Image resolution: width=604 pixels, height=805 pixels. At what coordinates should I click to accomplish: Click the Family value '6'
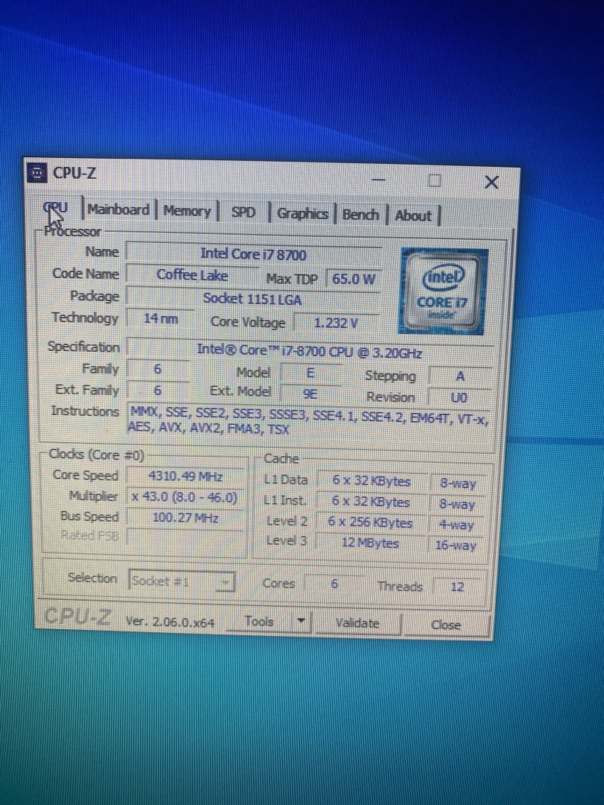[157, 369]
